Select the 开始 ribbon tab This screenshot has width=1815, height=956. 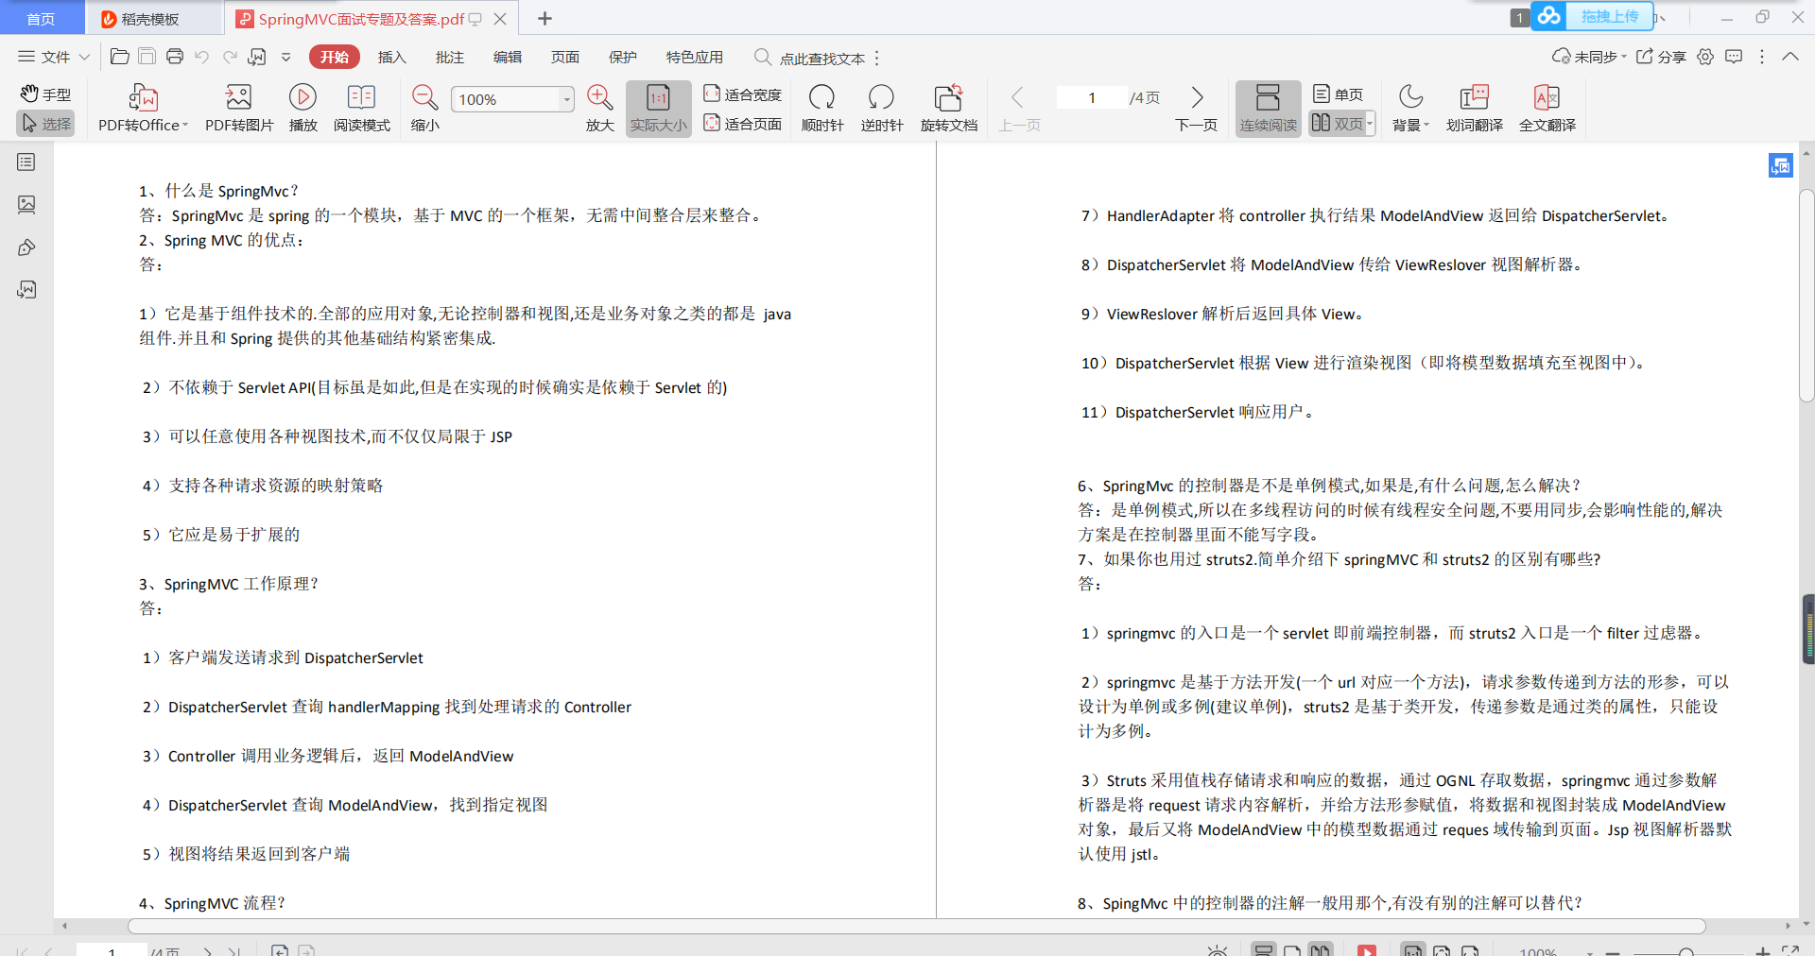334,57
